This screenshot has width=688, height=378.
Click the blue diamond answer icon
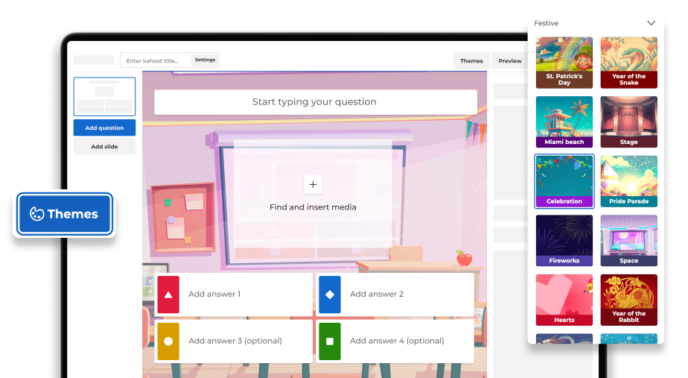330,294
